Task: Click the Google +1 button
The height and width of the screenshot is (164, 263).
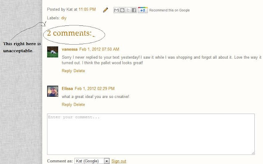Action: point(143,10)
